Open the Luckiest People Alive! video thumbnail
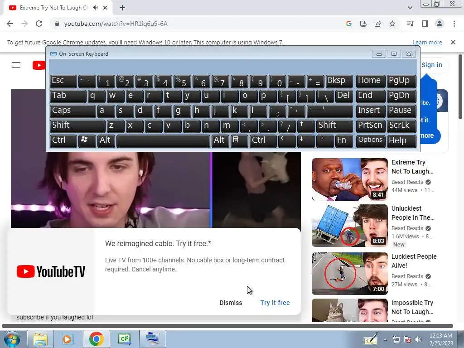Screen dimensions: 464x348 349,273
